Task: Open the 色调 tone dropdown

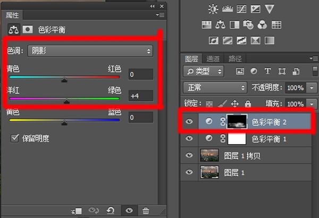Action: [90, 51]
